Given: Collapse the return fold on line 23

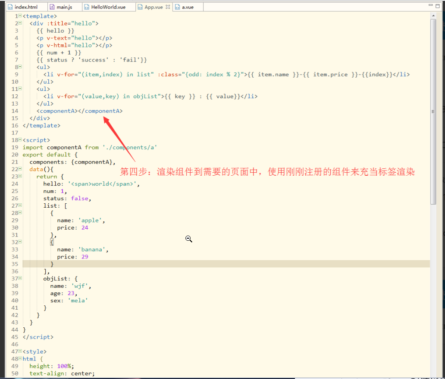Looking at the screenshot, I should (x=20, y=176).
